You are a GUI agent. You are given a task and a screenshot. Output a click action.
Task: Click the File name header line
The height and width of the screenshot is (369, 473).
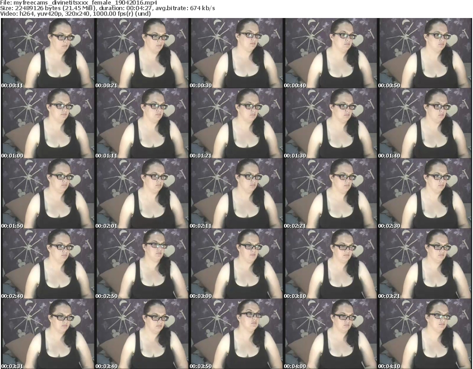[79, 3]
